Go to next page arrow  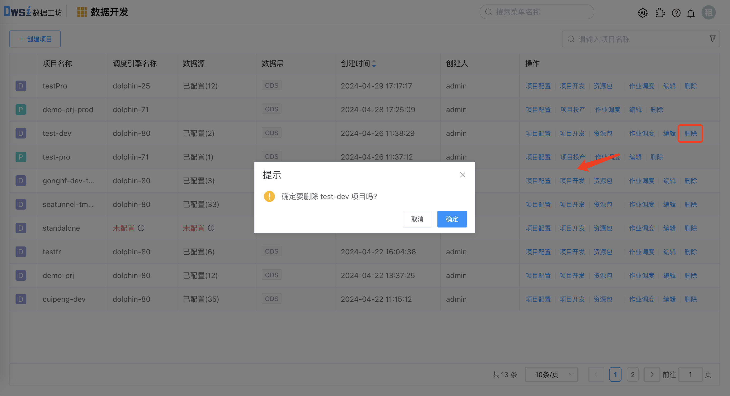[652, 374]
